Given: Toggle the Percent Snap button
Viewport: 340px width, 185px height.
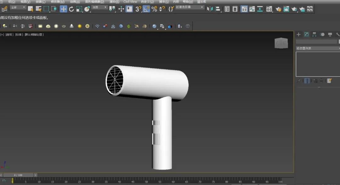Looking at the screenshot, I should point(154,9).
